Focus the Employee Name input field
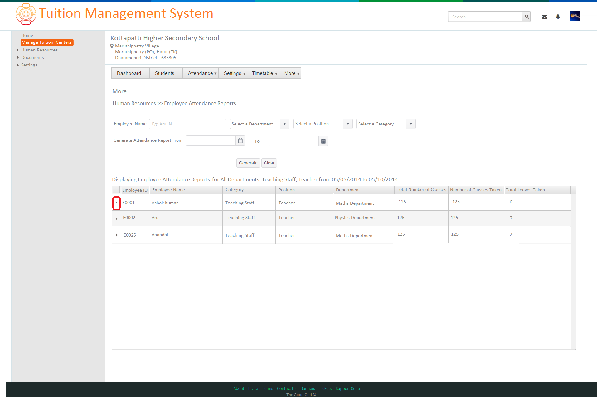Screen dimensions: 597x397 pos(187,124)
